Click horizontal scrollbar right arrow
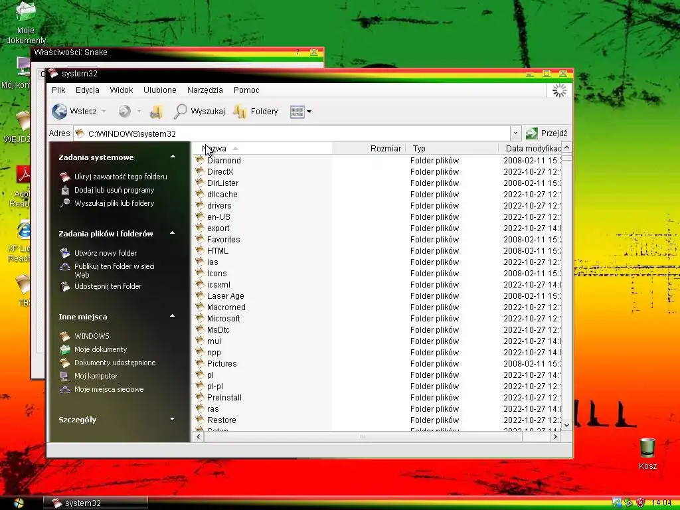This screenshot has width=680, height=510. click(x=556, y=437)
